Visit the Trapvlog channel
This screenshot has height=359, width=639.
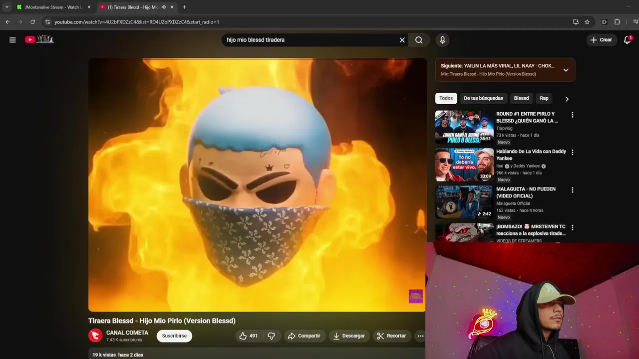point(504,128)
